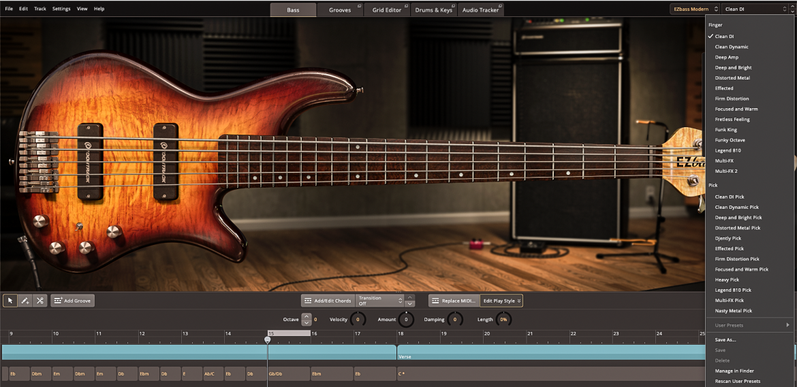Open the EZbass Modern library dropdown
797x387 pixels.
[695, 9]
